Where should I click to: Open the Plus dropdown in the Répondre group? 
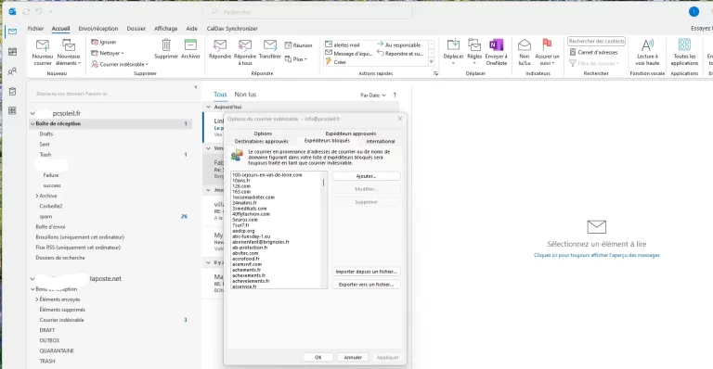pyautogui.click(x=296, y=59)
